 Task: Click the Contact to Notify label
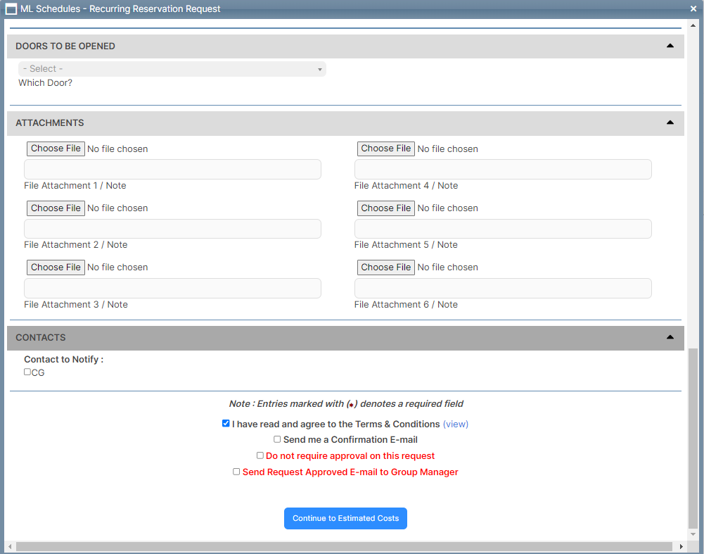coord(64,360)
